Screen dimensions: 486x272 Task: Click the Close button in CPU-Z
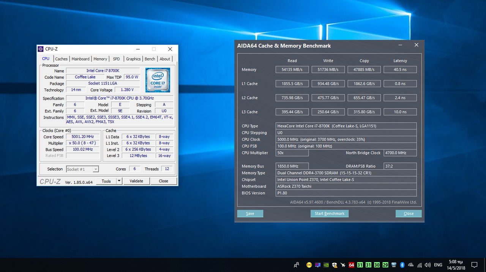point(164,181)
